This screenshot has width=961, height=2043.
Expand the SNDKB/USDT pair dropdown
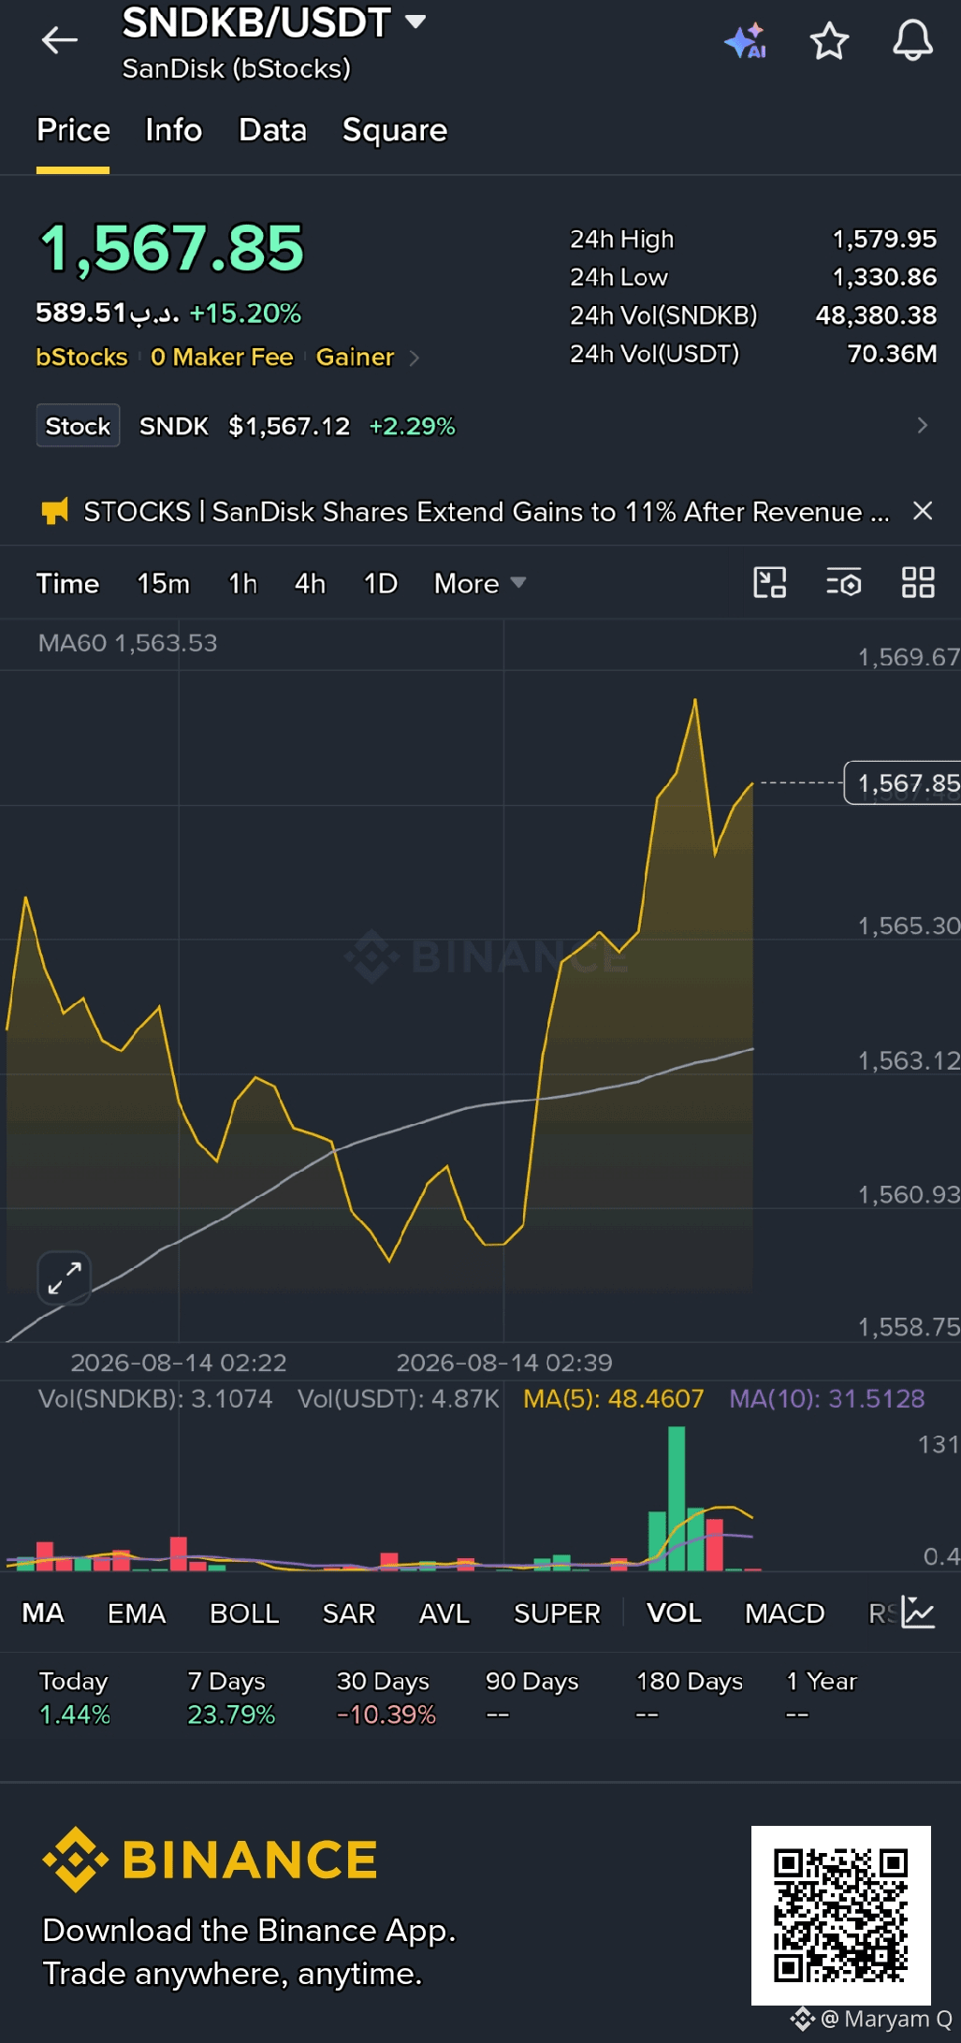(x=415, y=22)
